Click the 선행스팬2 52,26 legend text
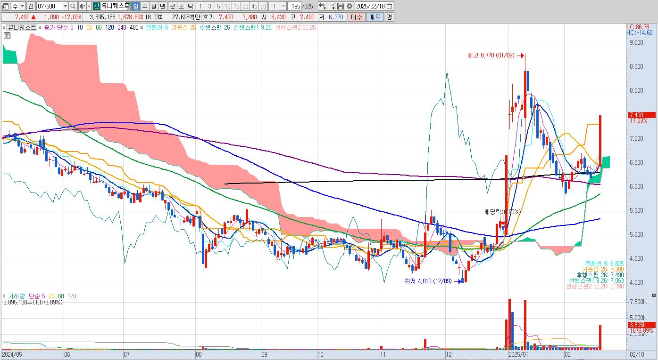This screenshot has width=658, height=360. click(x=295, y=27)
